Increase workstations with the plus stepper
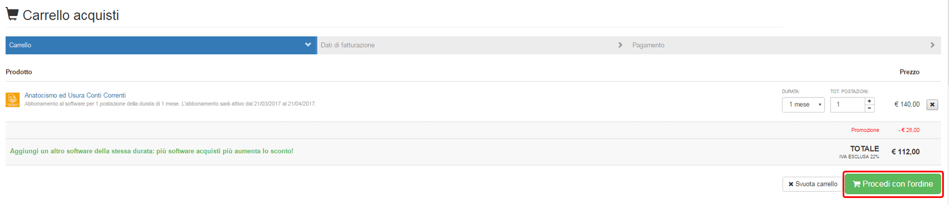This screenshot has height=205, width=949. point(869,101)
